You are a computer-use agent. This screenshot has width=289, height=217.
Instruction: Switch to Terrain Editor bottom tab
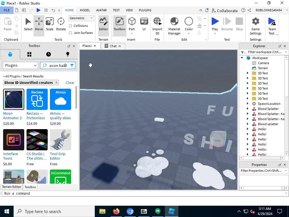[12, 187]
